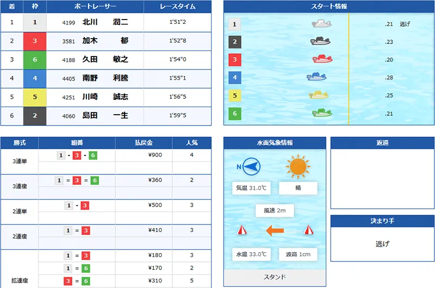The width and height of the screenshot is (435, 288).
Task: Click lane number 2 badge in start info
Action: click(235, 42)
